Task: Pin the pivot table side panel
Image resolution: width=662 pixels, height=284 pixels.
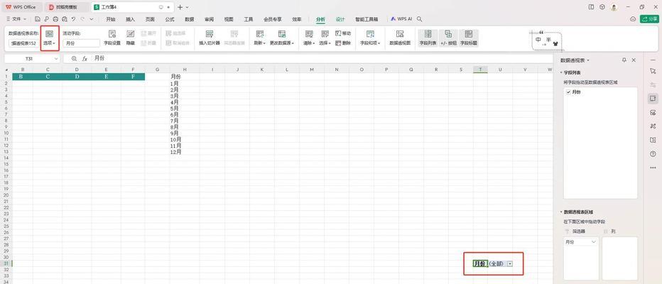Action: [624, 60]
